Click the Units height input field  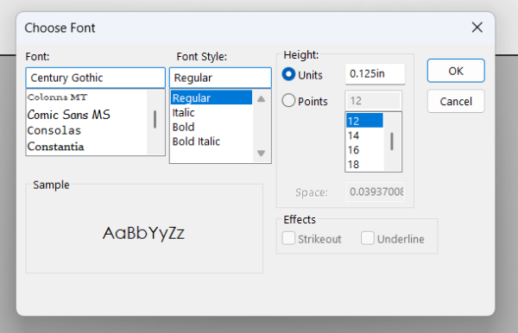coord(375,74)
